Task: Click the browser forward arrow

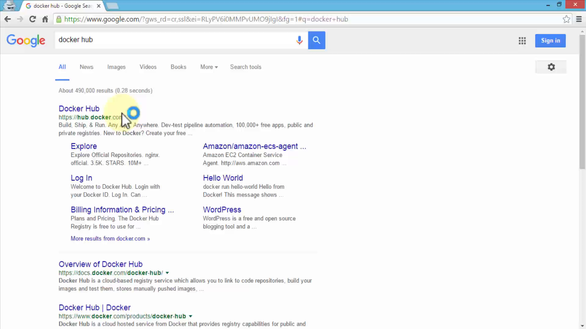Action: click(x=20, y=19)
